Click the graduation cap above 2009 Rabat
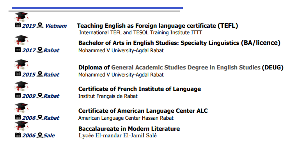Viewport: 287px width, 144px height. (21, 86)
